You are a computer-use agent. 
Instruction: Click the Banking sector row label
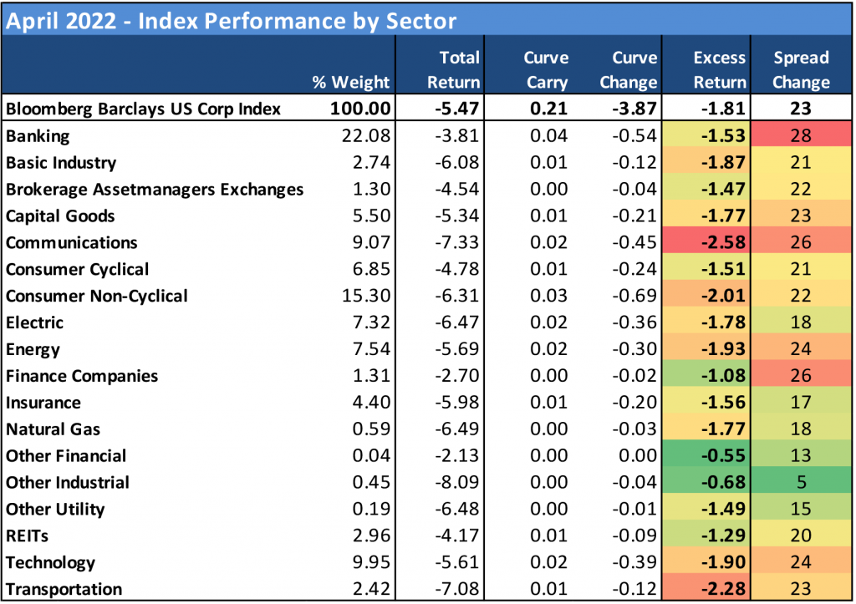pyautogui.click(x=38, y=135)
